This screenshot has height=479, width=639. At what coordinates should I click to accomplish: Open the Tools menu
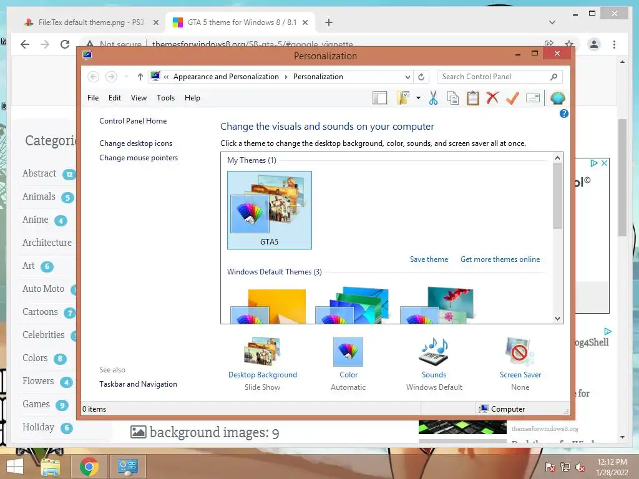[x=165, y=98]
